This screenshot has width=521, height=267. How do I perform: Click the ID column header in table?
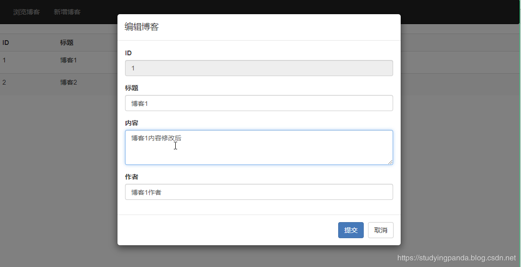pos(6,43)
